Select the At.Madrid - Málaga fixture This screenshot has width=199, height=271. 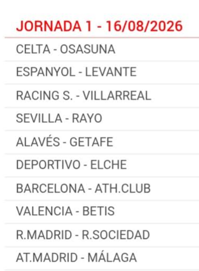pos(102,258)
